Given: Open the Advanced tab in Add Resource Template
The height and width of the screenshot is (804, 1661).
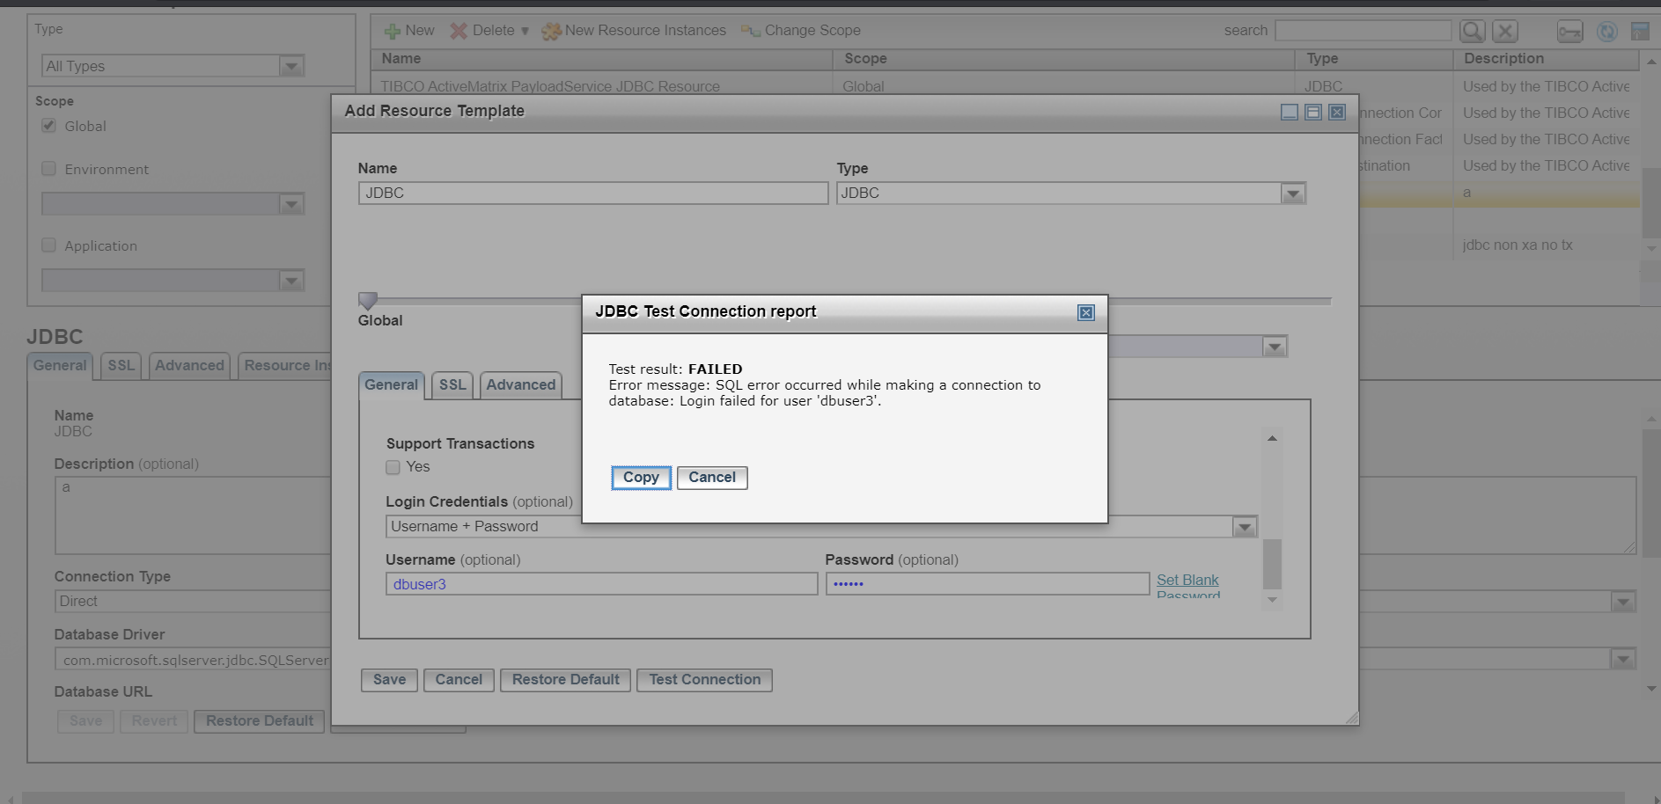Looking at the screenshot, I should (x=521, y=385).
